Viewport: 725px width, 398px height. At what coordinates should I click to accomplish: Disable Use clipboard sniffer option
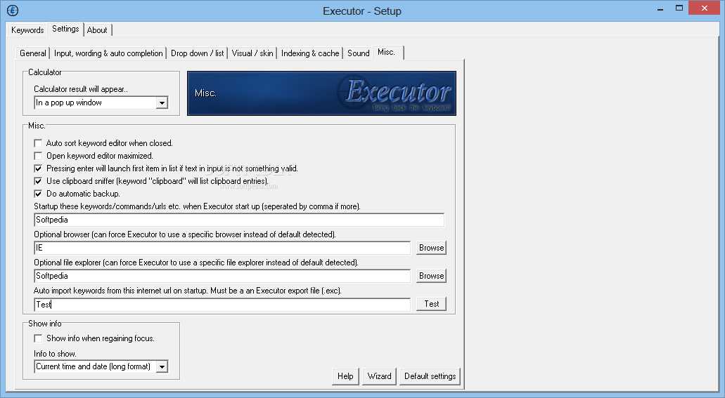pyautogui.click(x=38, y=181)
